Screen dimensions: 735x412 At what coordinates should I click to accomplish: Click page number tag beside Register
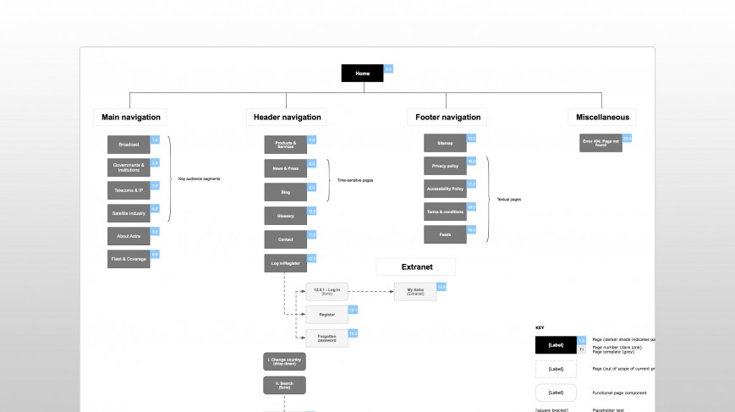[353, 310]
